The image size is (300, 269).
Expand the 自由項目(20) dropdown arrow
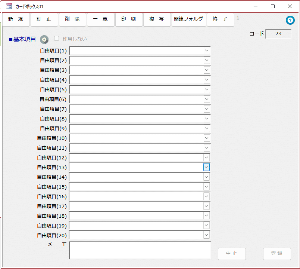tap(206, 235)
